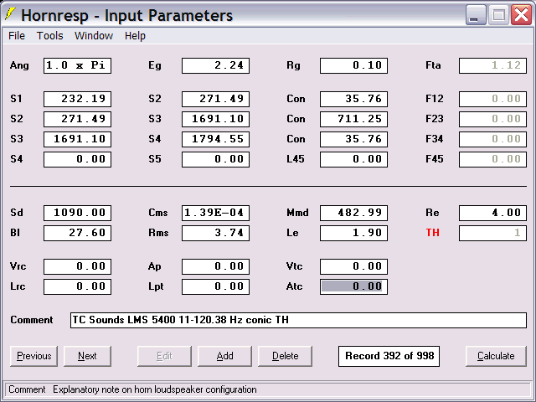Click the Calculate button
The image size is (536, 402).
(x=496, y=356)
